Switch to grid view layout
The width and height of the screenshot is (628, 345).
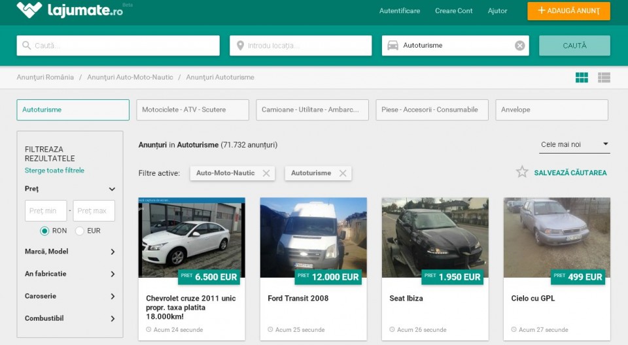(582, 78)
